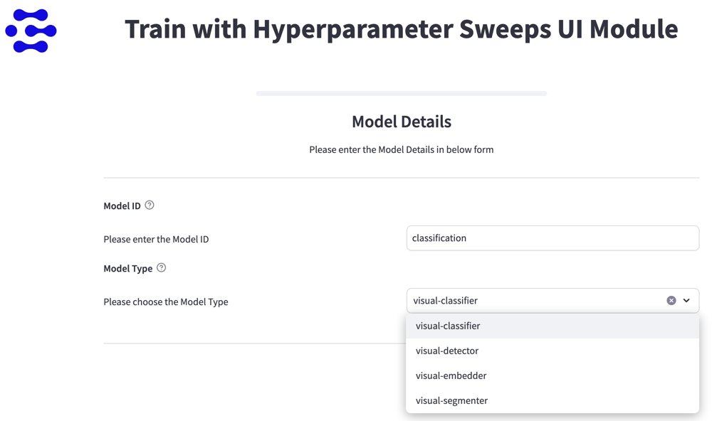Image resolution: width=712 pixels, height=421 pixels.
Task: Clear the selected visual-classifier value
Action: [x=671, y=301]
